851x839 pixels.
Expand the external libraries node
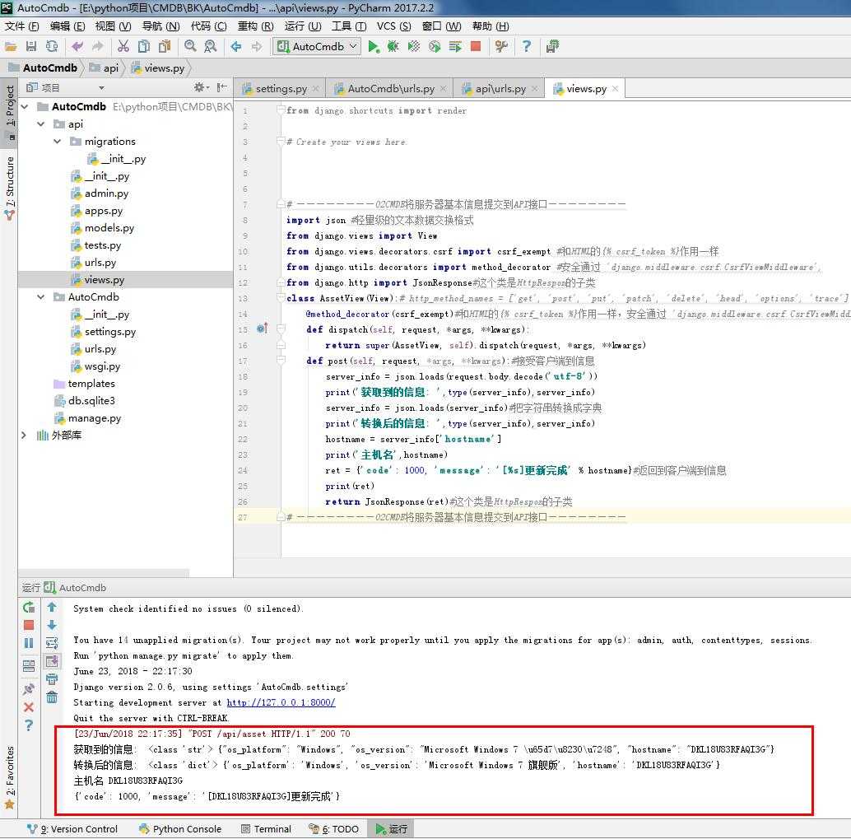[x=24, y=435]
